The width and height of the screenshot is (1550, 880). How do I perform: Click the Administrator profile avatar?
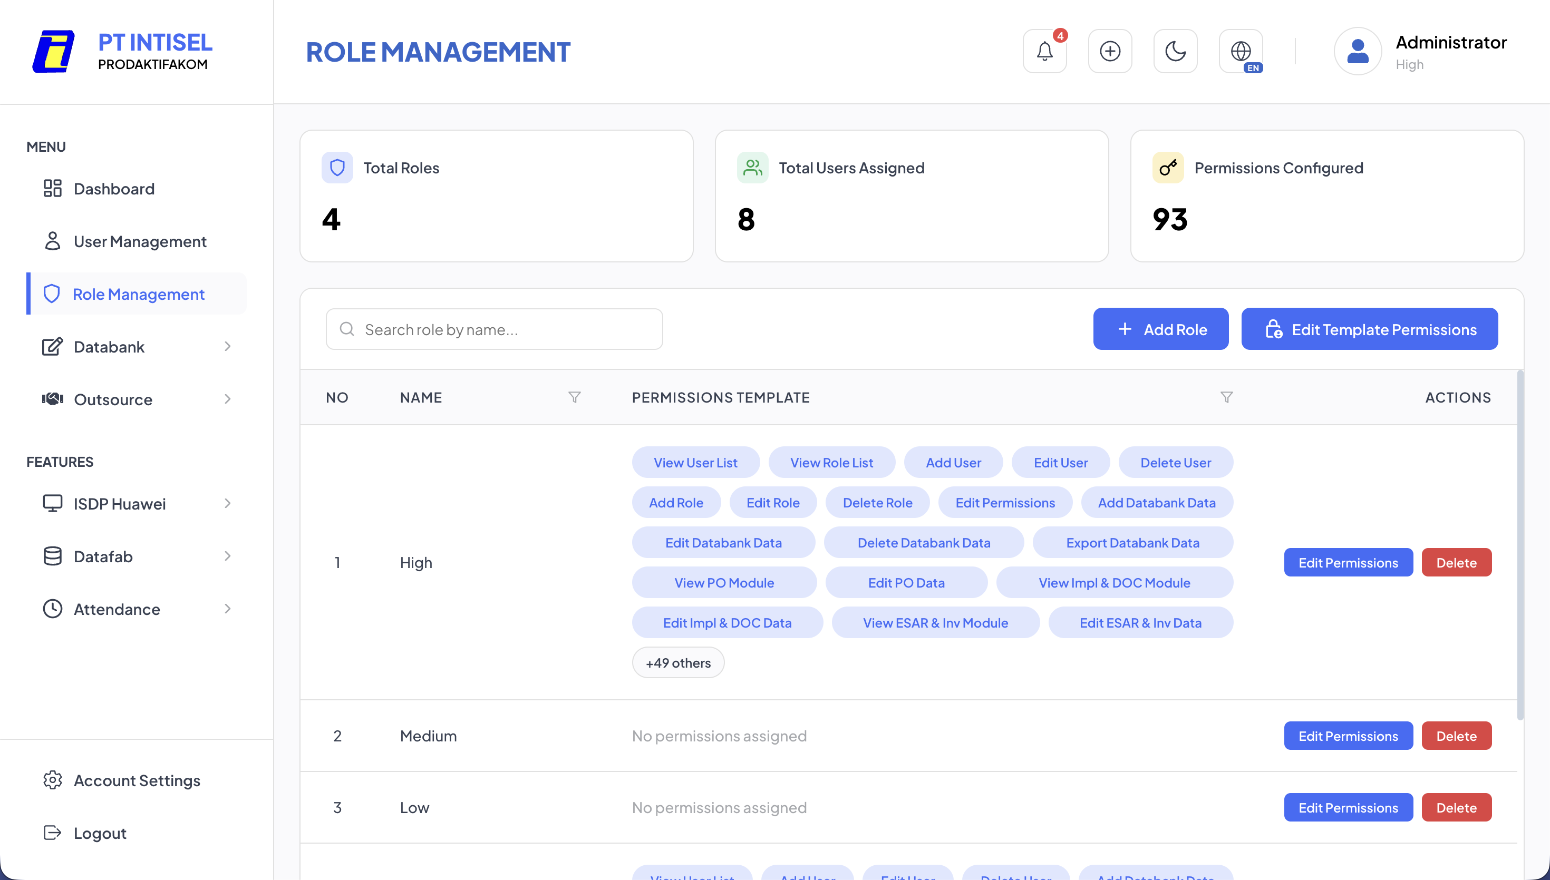[1358, 51]
